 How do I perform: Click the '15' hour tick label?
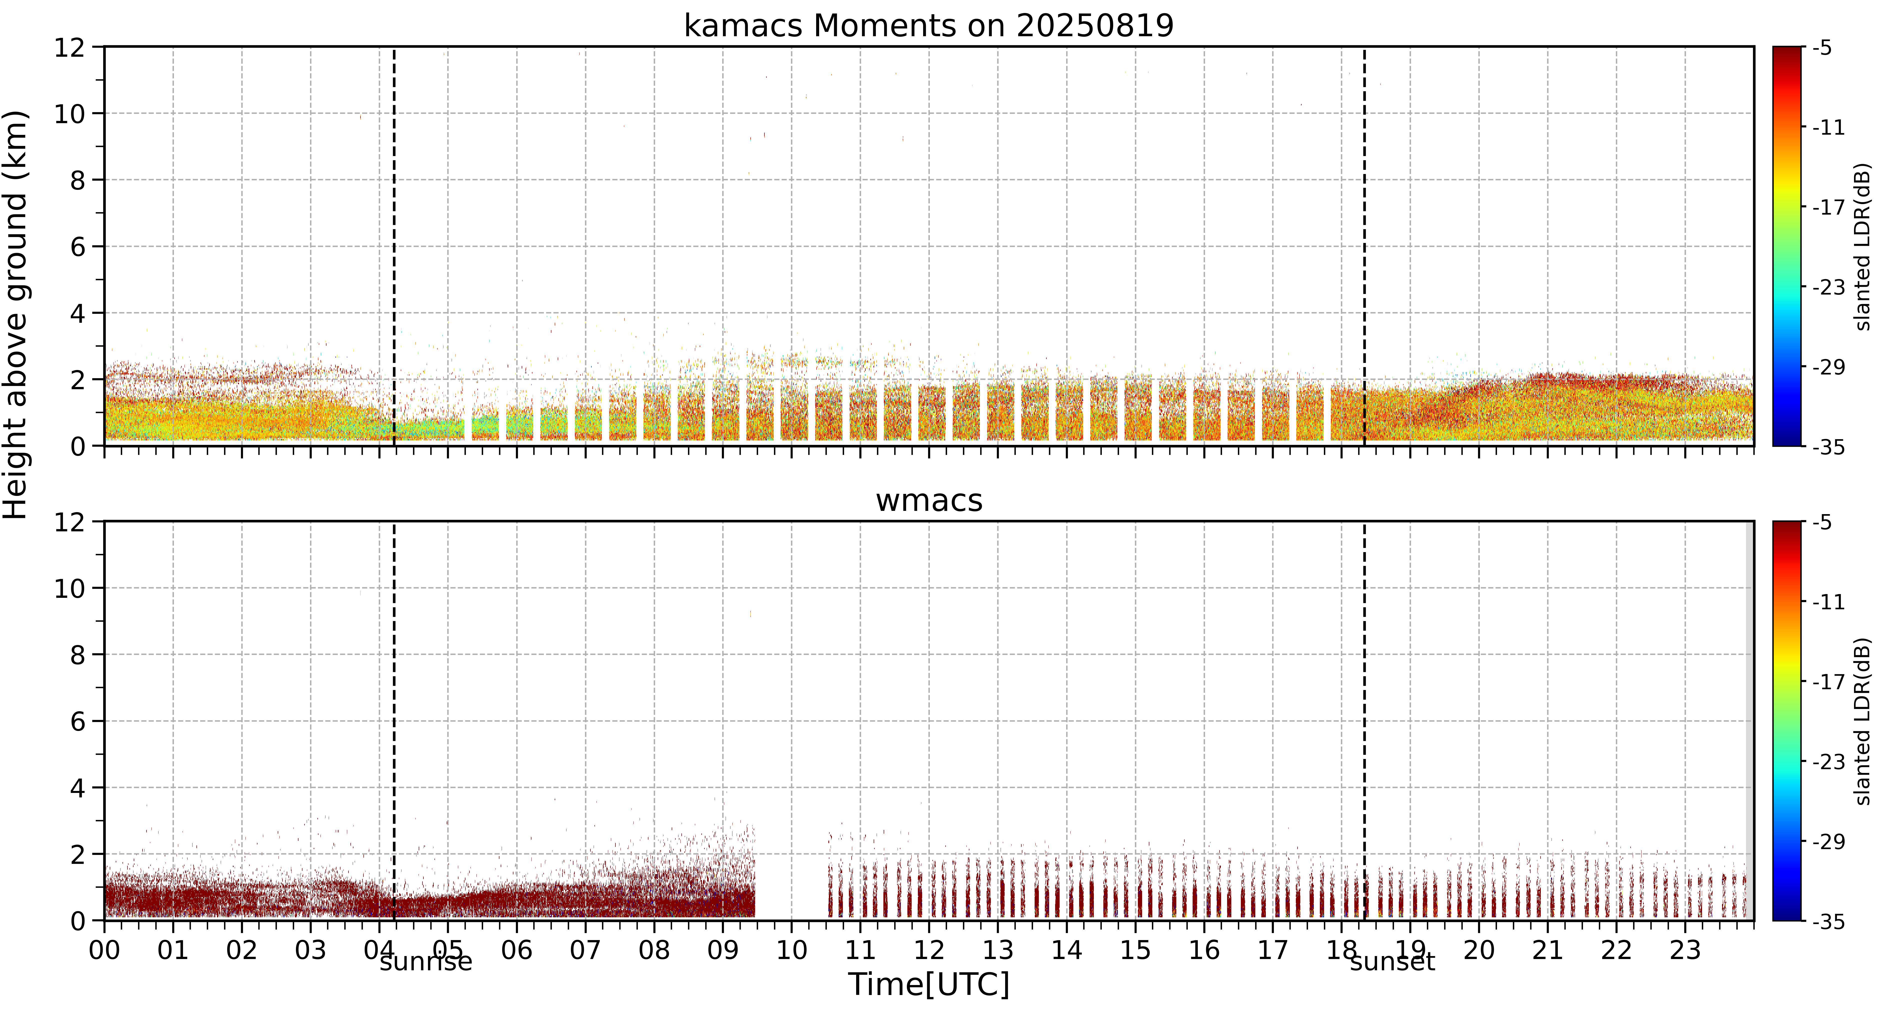1136,950
